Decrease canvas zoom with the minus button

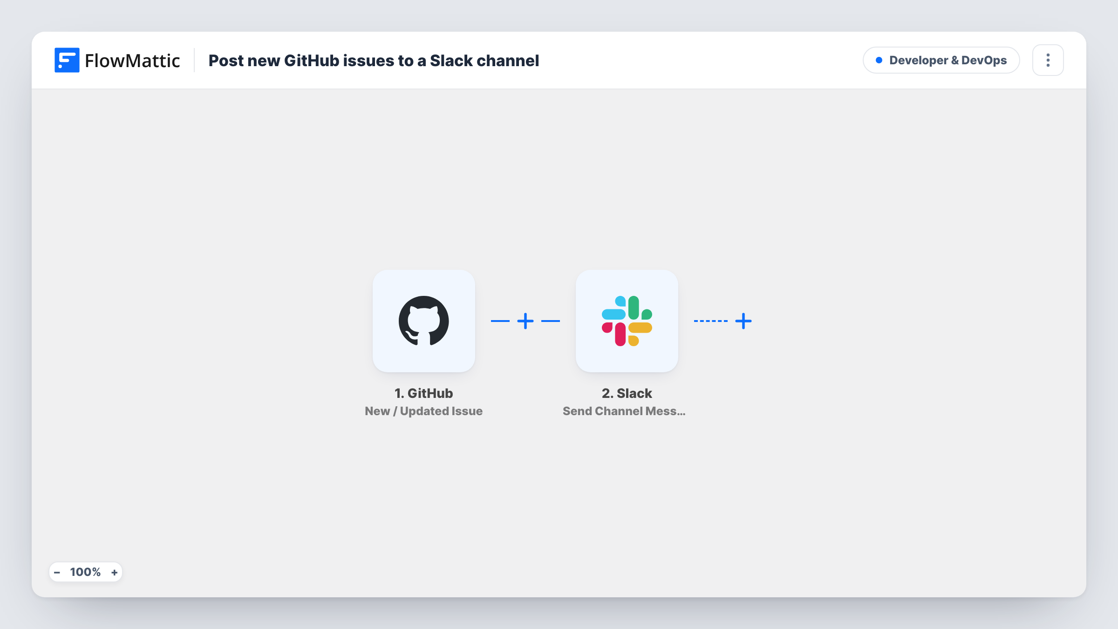tap(57, 572)
